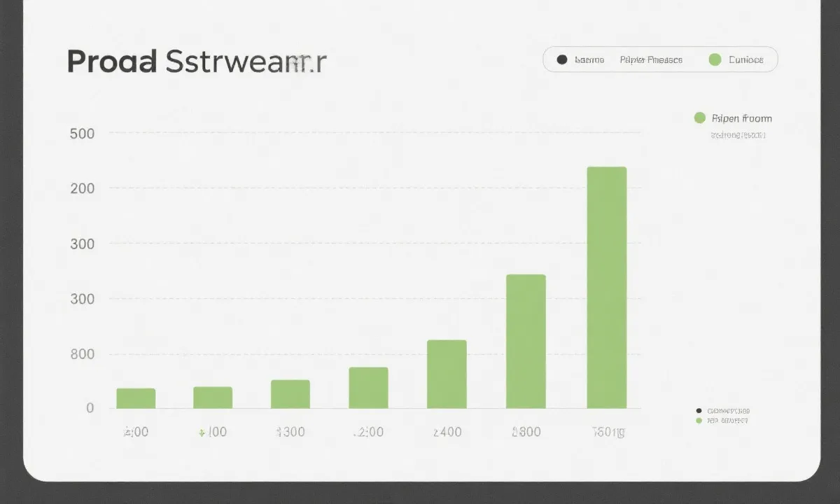Viewport: 840px width, 504px height.
Task: Click the fourth bar from the left
Action: click(368, 388)
